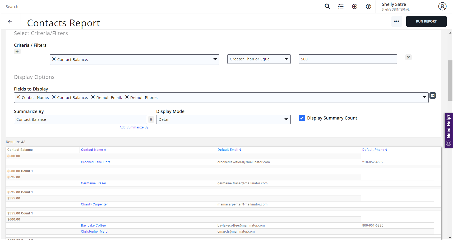
Task: Click the circular plus quick-add icon
Action: click(355, 6)
